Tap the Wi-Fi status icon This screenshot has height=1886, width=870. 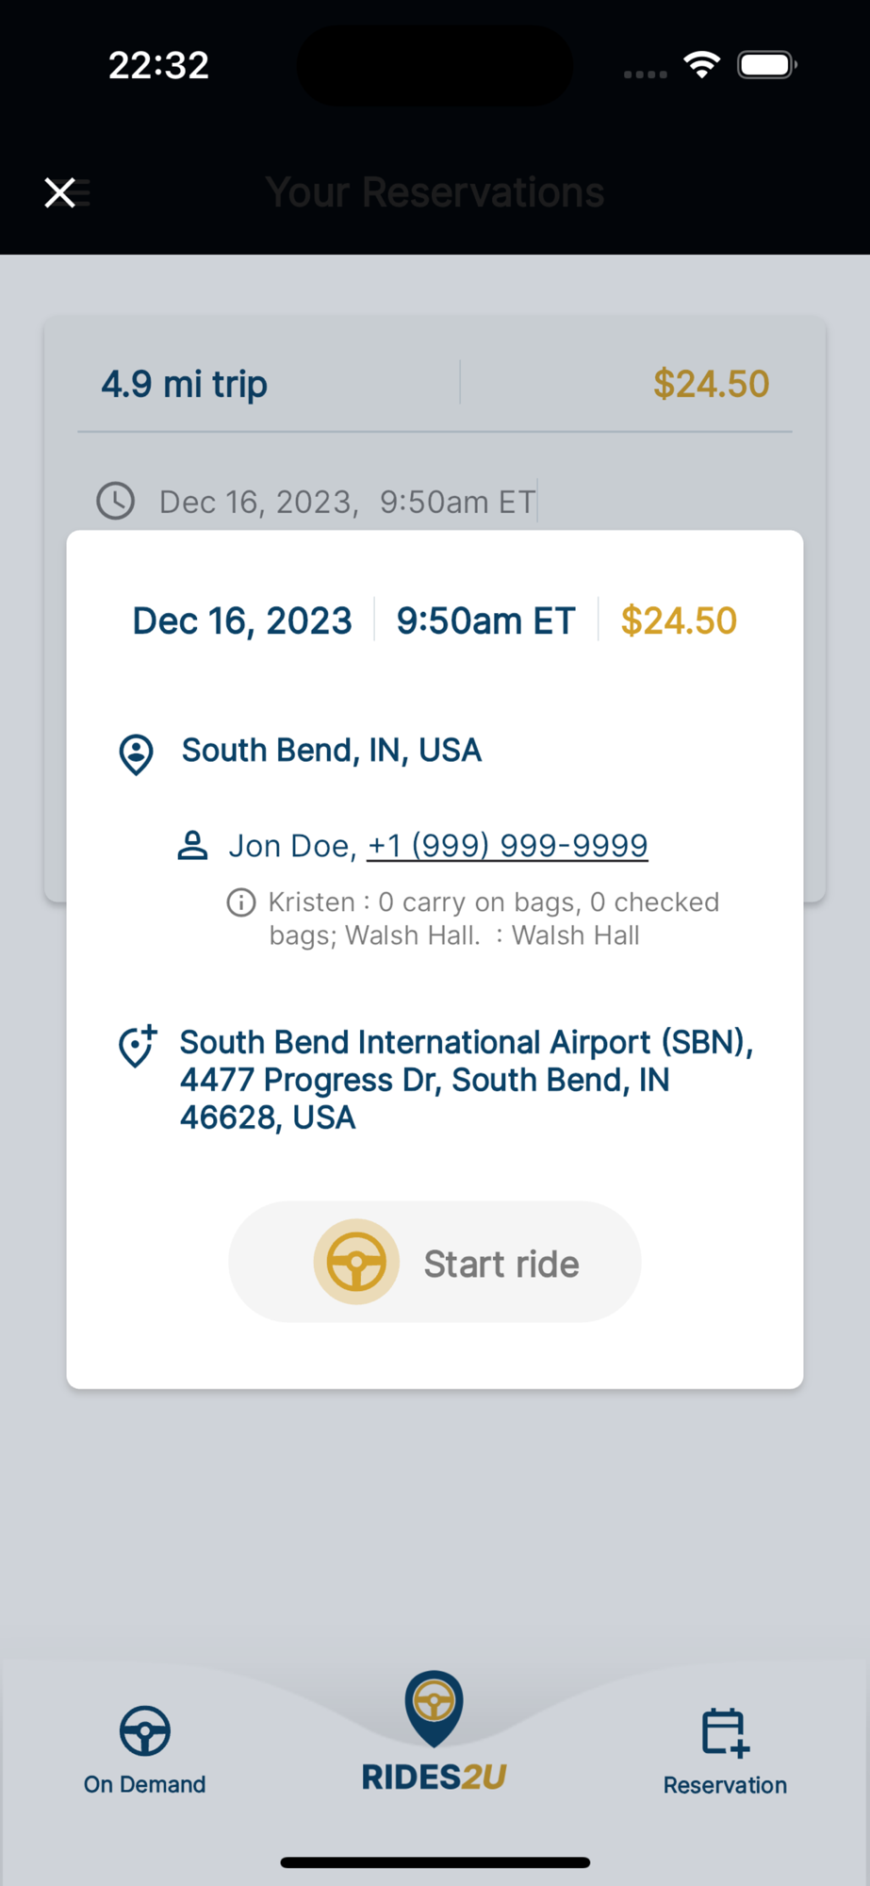[x=701, y=65]
